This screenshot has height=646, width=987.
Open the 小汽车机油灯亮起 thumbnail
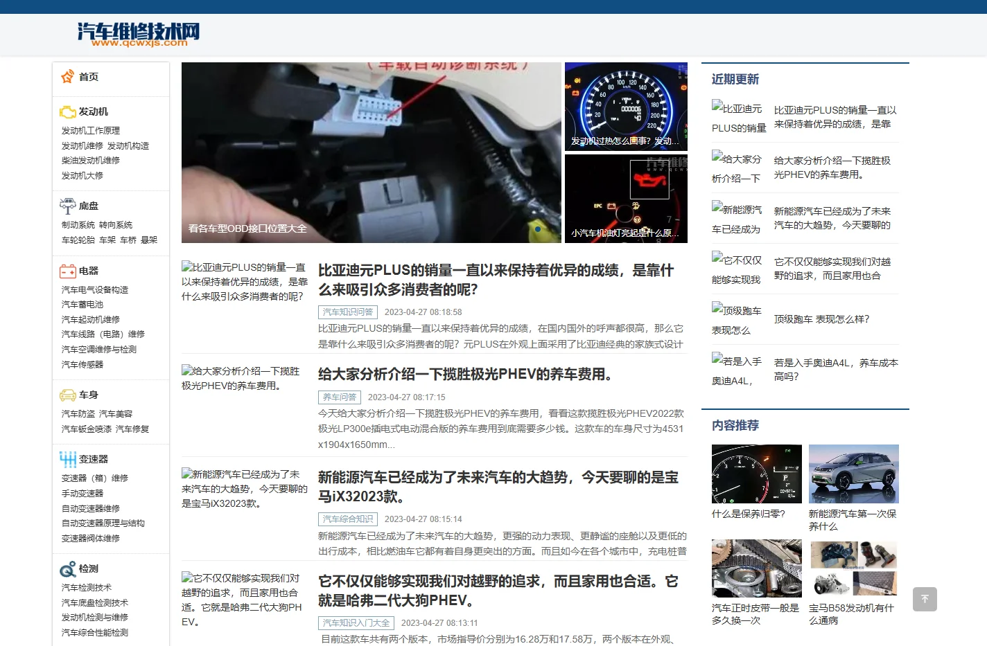click(626, 199)
